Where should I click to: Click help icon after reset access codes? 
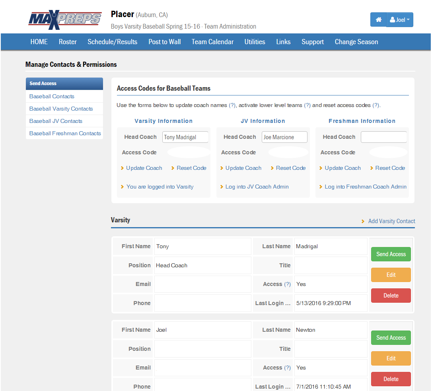[x=376, y=105]
